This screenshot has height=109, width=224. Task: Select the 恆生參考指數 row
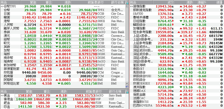(x=177, y=32)
